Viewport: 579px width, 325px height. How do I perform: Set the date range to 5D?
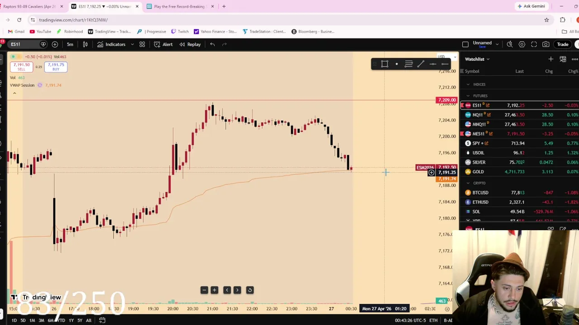23,320
